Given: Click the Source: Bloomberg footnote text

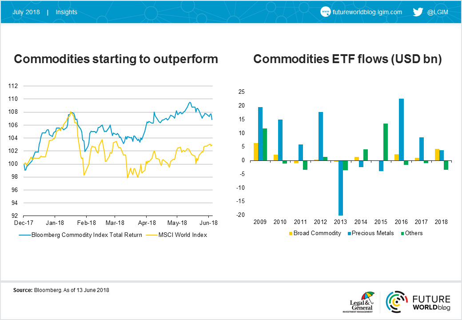Looking at the screenshot, I should pos(61,290).
